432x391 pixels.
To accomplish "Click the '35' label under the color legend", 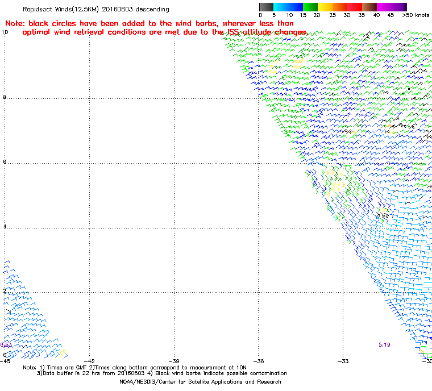I will (362, 15).
